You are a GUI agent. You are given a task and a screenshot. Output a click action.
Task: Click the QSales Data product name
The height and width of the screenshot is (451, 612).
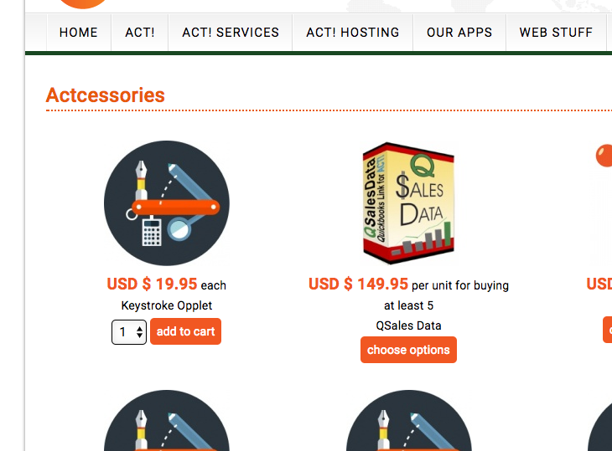(408, 325)
